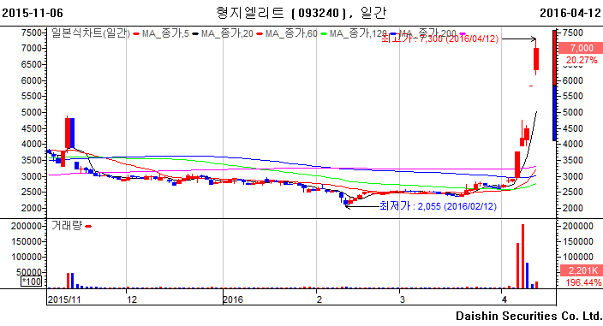Click the 2000 label on left price axis

point(31,208)
